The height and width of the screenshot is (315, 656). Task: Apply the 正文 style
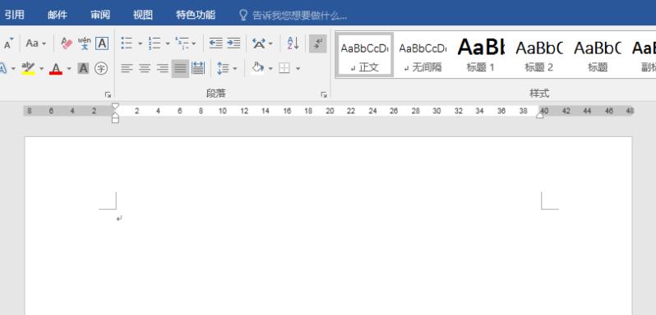pyautogui.click(x=364, y=55)
